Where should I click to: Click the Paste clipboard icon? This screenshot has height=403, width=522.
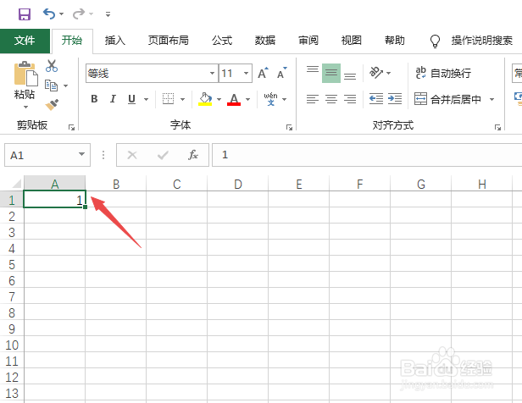(x=25, y=74)
